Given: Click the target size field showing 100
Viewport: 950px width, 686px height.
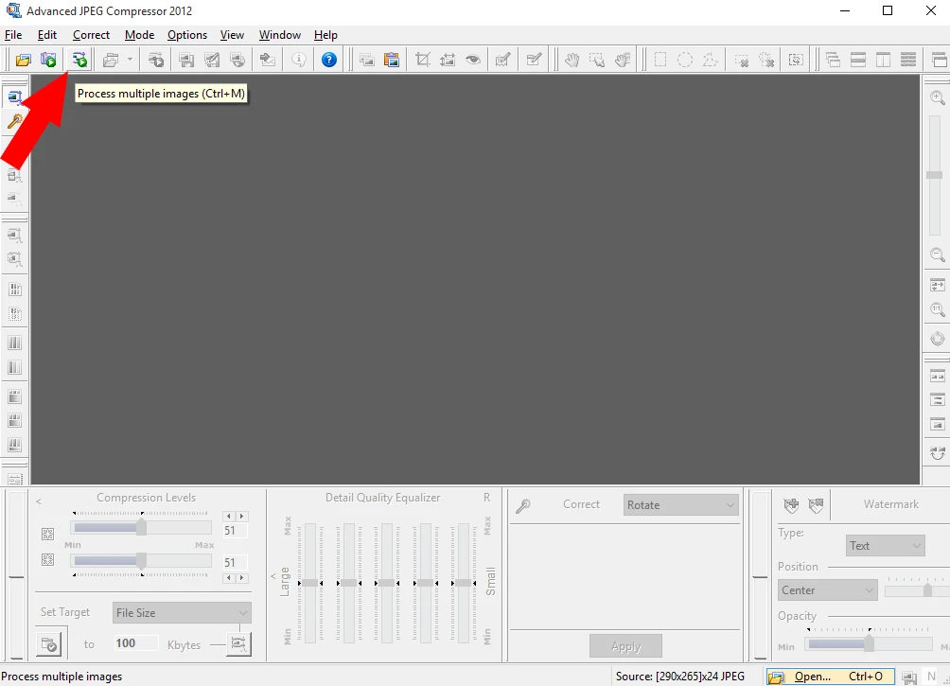Looking at the screenshot, I should pyautogui.click(x=136, y=643).
